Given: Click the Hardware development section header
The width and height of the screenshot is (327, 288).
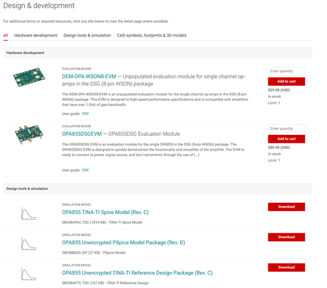Looking at the screenshot, I should tap(158, 53).
